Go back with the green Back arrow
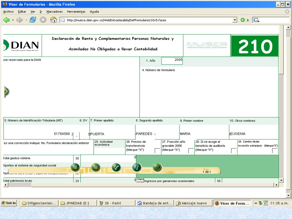292x219 pixels. pyautogui.click(x=6, y=20)
